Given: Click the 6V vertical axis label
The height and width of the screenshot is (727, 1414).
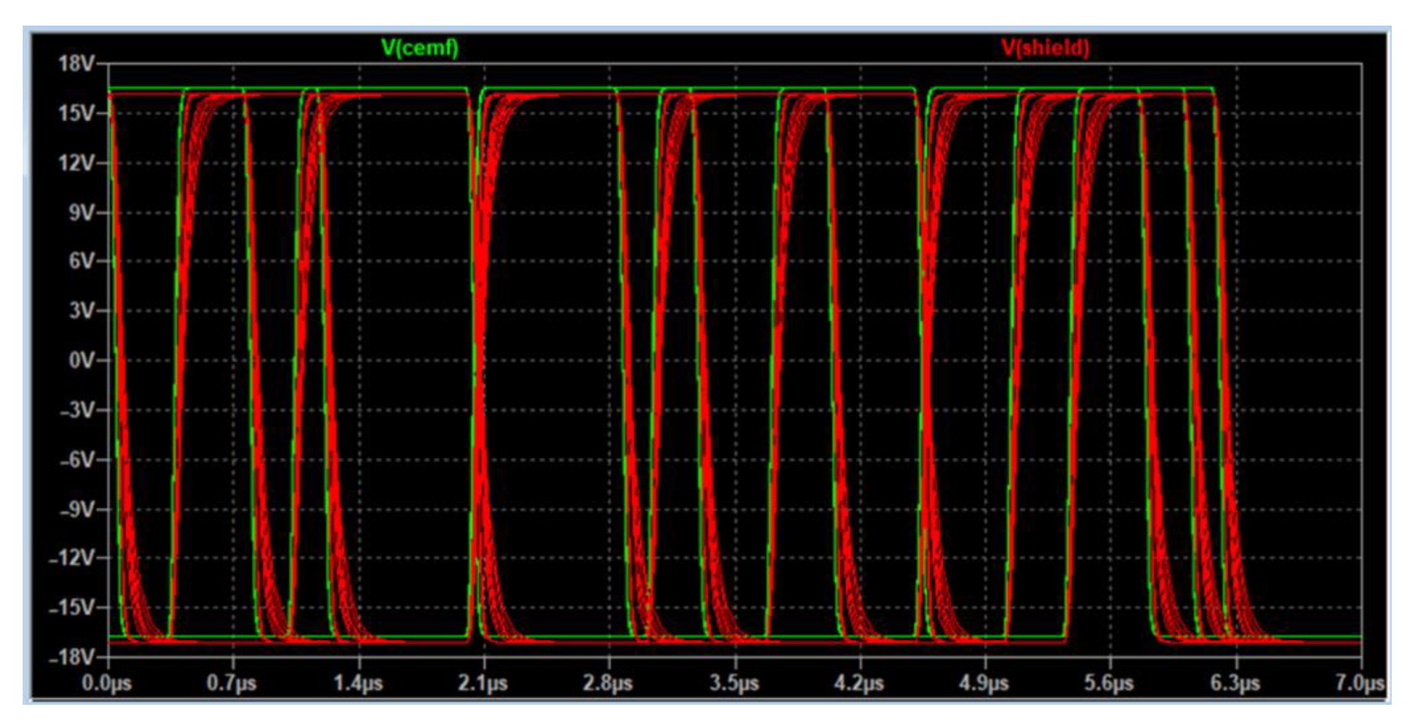Looking at the screenshot, I should (x=82, y=261).
